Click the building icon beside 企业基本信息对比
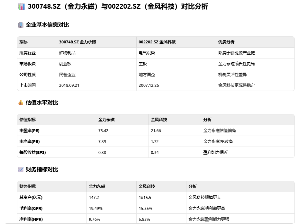Screen dimensions: 297x224 pos(21,25)
